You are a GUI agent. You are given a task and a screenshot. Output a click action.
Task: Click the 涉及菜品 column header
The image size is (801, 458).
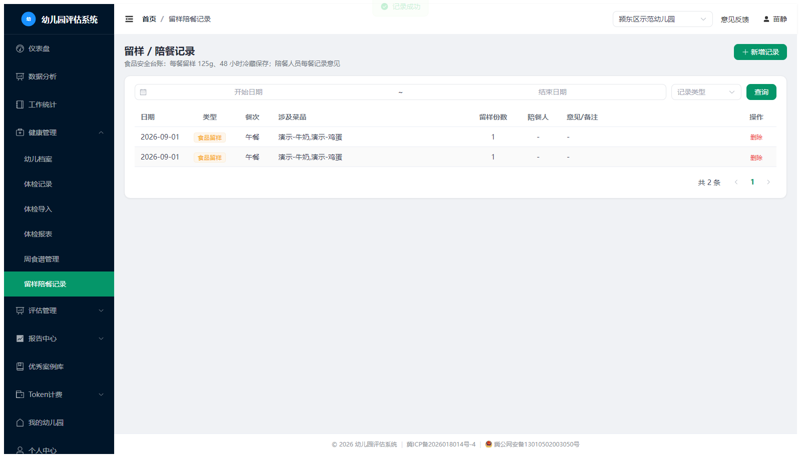(292, 117)
